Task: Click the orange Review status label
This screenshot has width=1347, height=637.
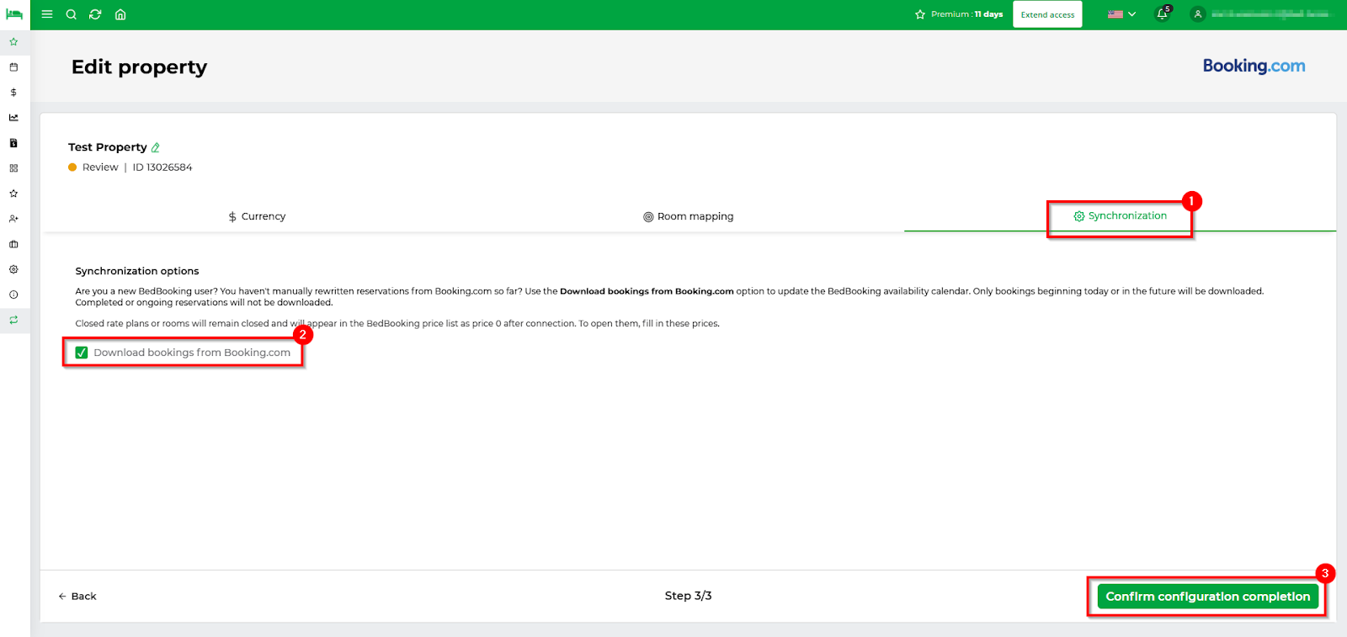Action: [x=100, y=167]
